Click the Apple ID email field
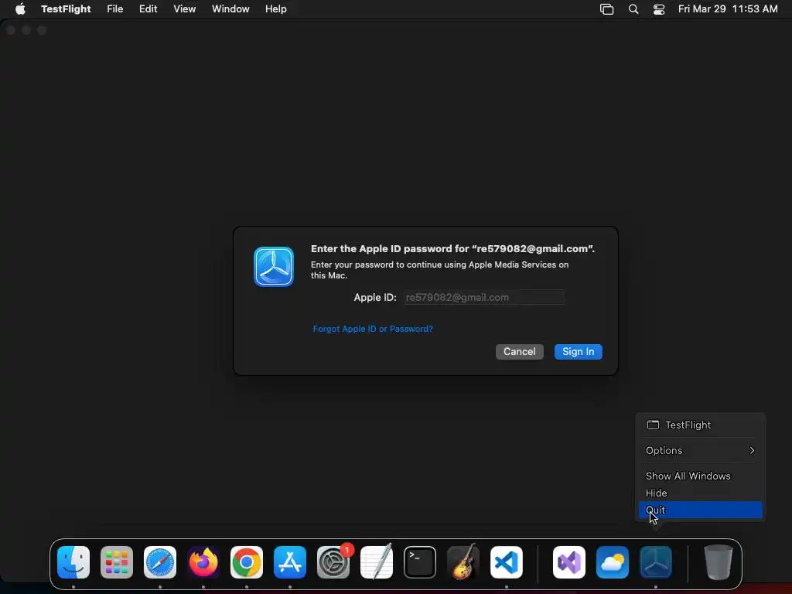 [x=484, y=298]
